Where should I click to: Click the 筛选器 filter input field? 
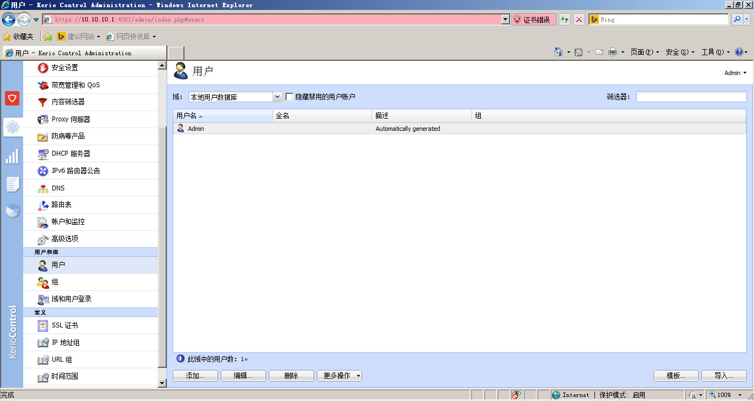pyautogui.click(x=691, y=97)
